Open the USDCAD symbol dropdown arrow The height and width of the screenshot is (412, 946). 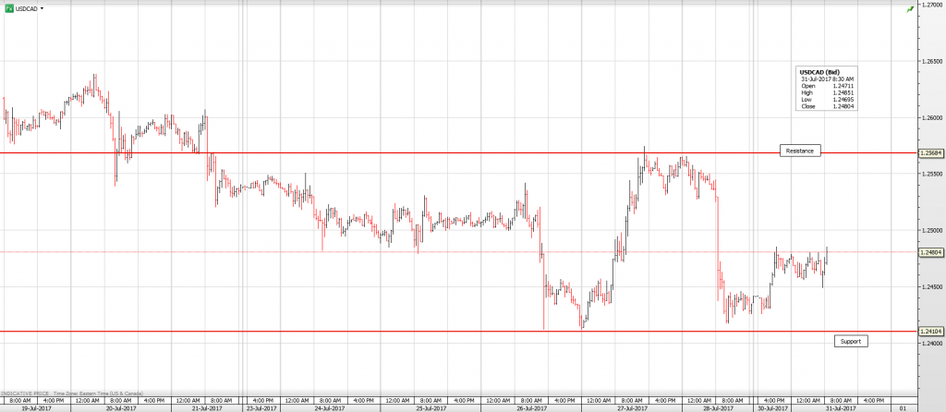pos(42,7)
